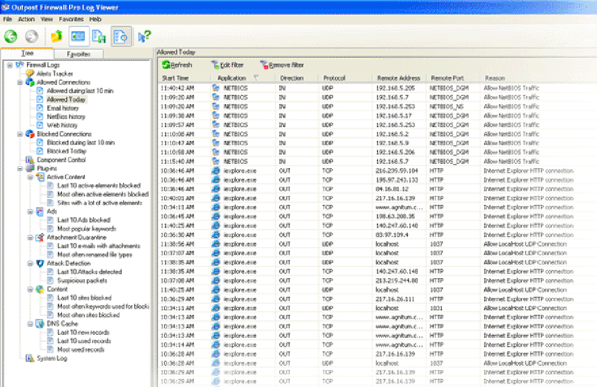The image size is (597, 387).
Task: Toggle the console tree pane toolbar icon
Action: pyautogui.click(x=78, y=36)
